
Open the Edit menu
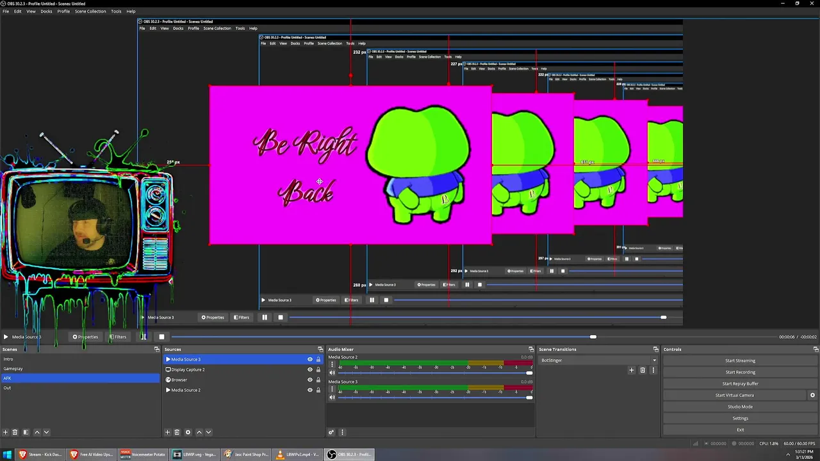[x=18, y=11]
